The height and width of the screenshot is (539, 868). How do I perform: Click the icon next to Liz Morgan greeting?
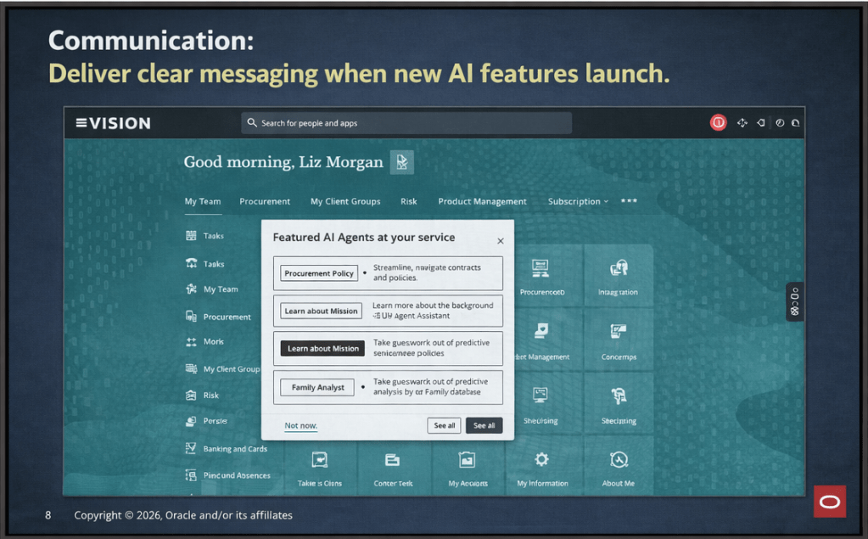pyautogui.click(x=402, y=162)
